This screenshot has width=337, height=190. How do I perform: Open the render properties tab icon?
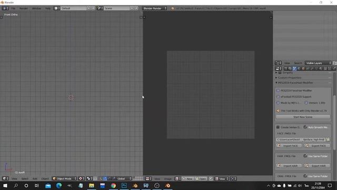[x=285, y=69]
